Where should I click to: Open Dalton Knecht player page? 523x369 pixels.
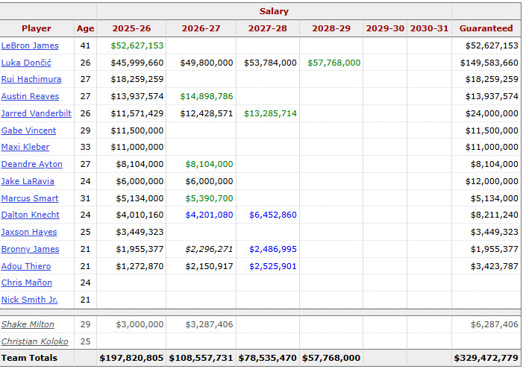pyautogui.click(x=30, y=215)
